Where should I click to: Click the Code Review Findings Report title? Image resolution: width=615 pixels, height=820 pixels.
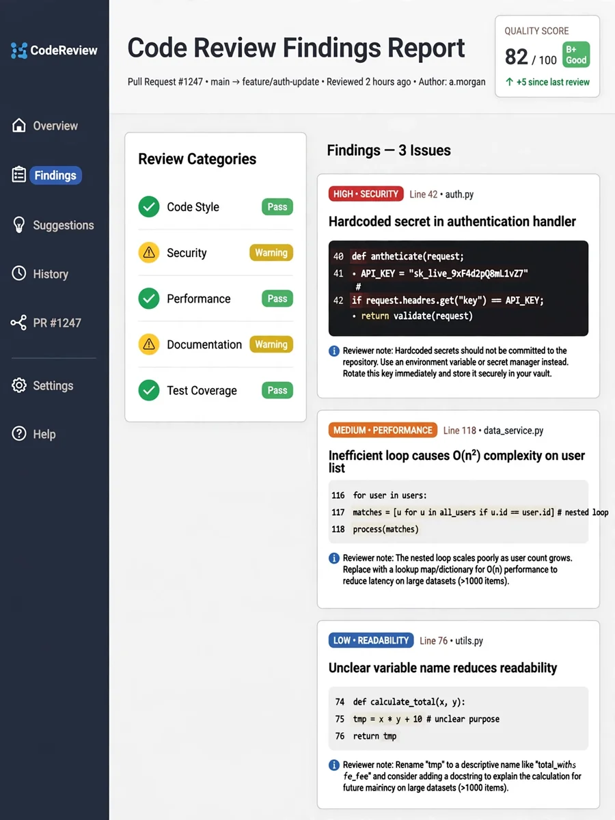coord(296,49)
